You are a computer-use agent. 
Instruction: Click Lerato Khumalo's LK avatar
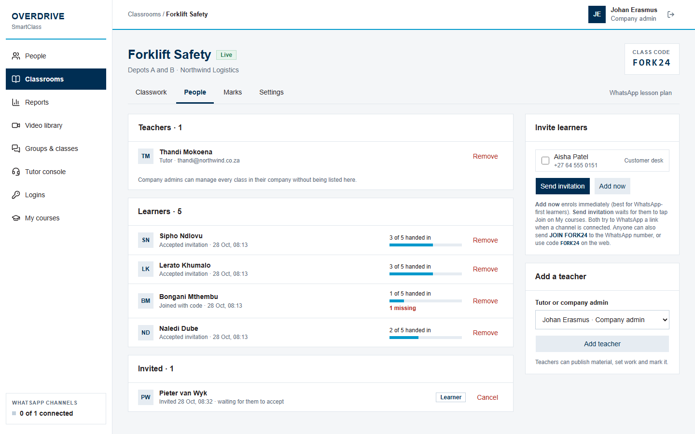(x=146, y=269)
